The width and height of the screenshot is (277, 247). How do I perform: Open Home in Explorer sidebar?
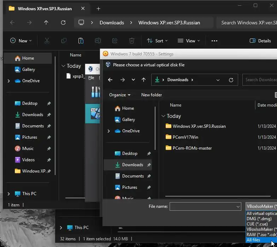pos(28,58)
